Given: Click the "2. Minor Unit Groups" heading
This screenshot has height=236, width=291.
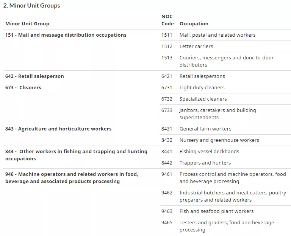Looking at the screenshot, I should point(31,5).
